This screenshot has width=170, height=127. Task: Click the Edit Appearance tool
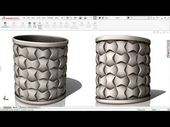tap(5, 25)
